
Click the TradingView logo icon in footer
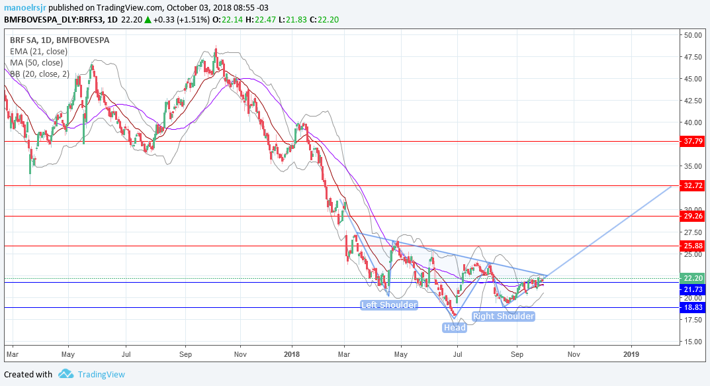click(66, 374)
